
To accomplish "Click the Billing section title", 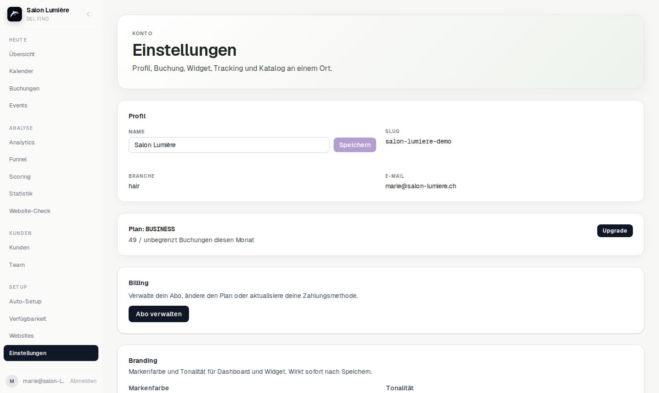I will click(139, 283).
